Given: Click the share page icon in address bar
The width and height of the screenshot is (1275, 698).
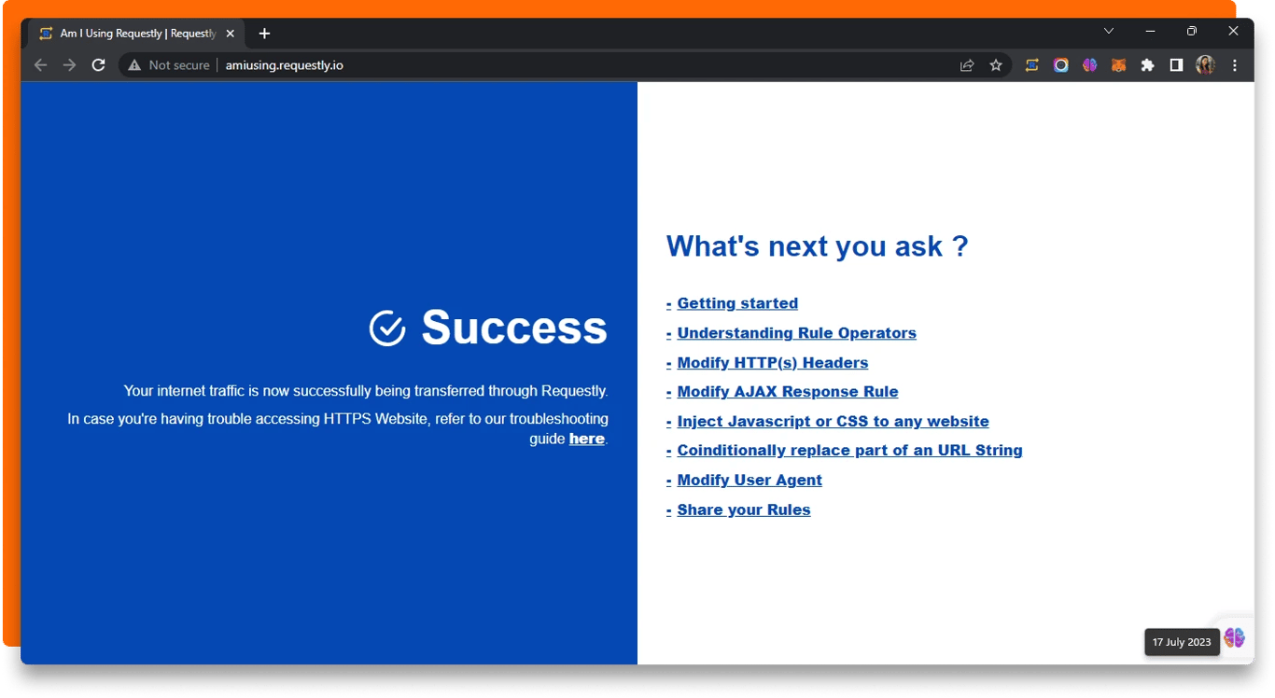Looking at the screenshot, I should coord(967,65).
